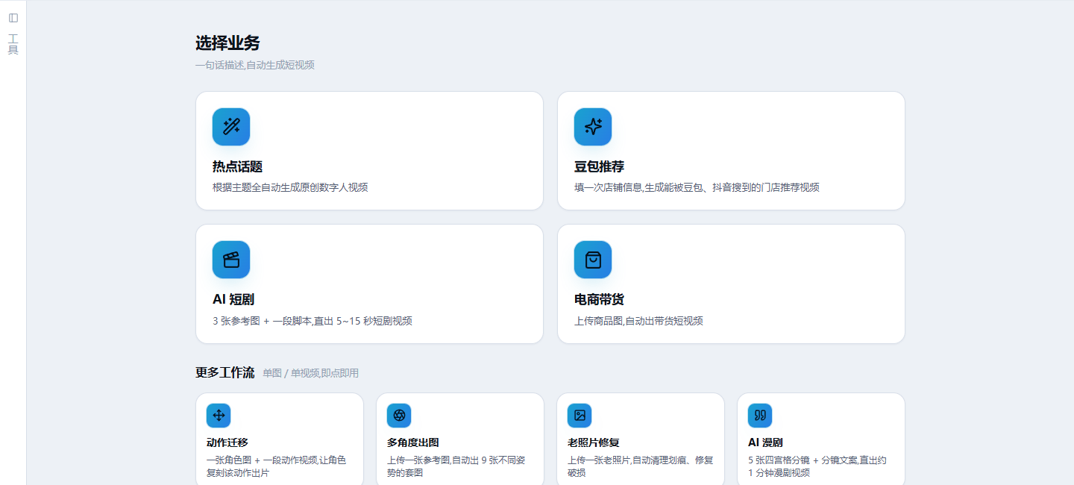
Task: Click the description starting with 上传一张参考图
Action: (x=456, y=466)
